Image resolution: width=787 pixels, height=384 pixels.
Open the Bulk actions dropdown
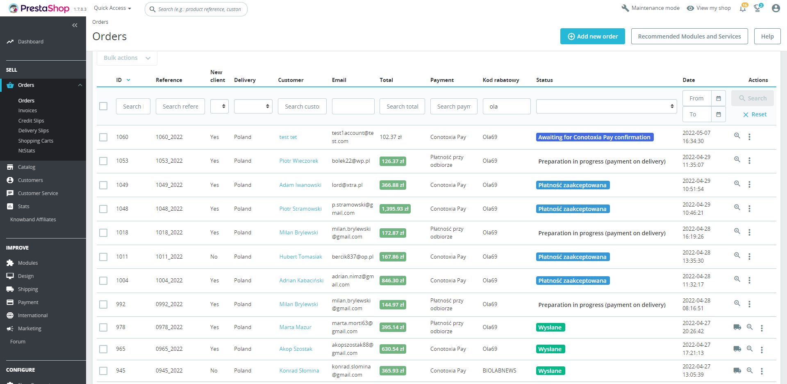(127, 58)
